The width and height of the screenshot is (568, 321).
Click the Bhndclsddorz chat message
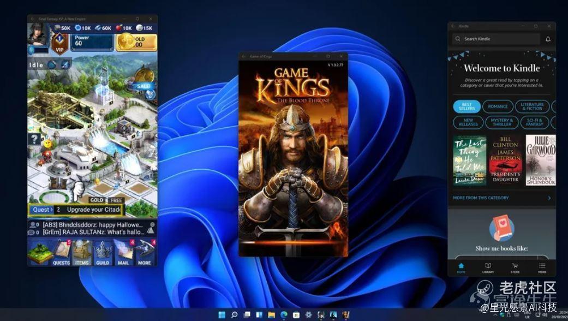pyautogui.click(x=93, y=225)
